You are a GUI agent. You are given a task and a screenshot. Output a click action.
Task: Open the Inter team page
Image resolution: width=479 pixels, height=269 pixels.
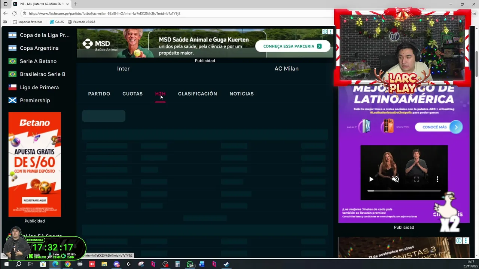(x=123, y=69)
